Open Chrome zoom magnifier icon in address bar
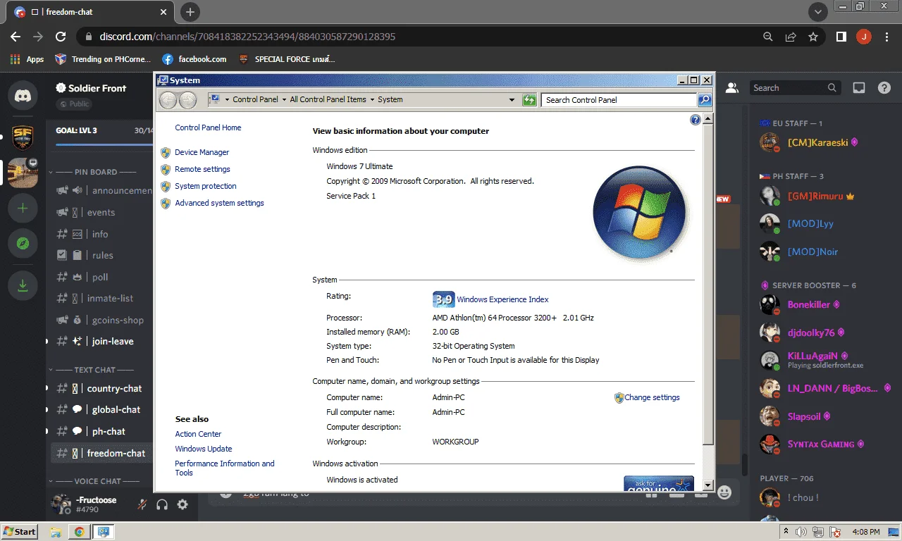902x541 pixels. [x=768, y=37]
